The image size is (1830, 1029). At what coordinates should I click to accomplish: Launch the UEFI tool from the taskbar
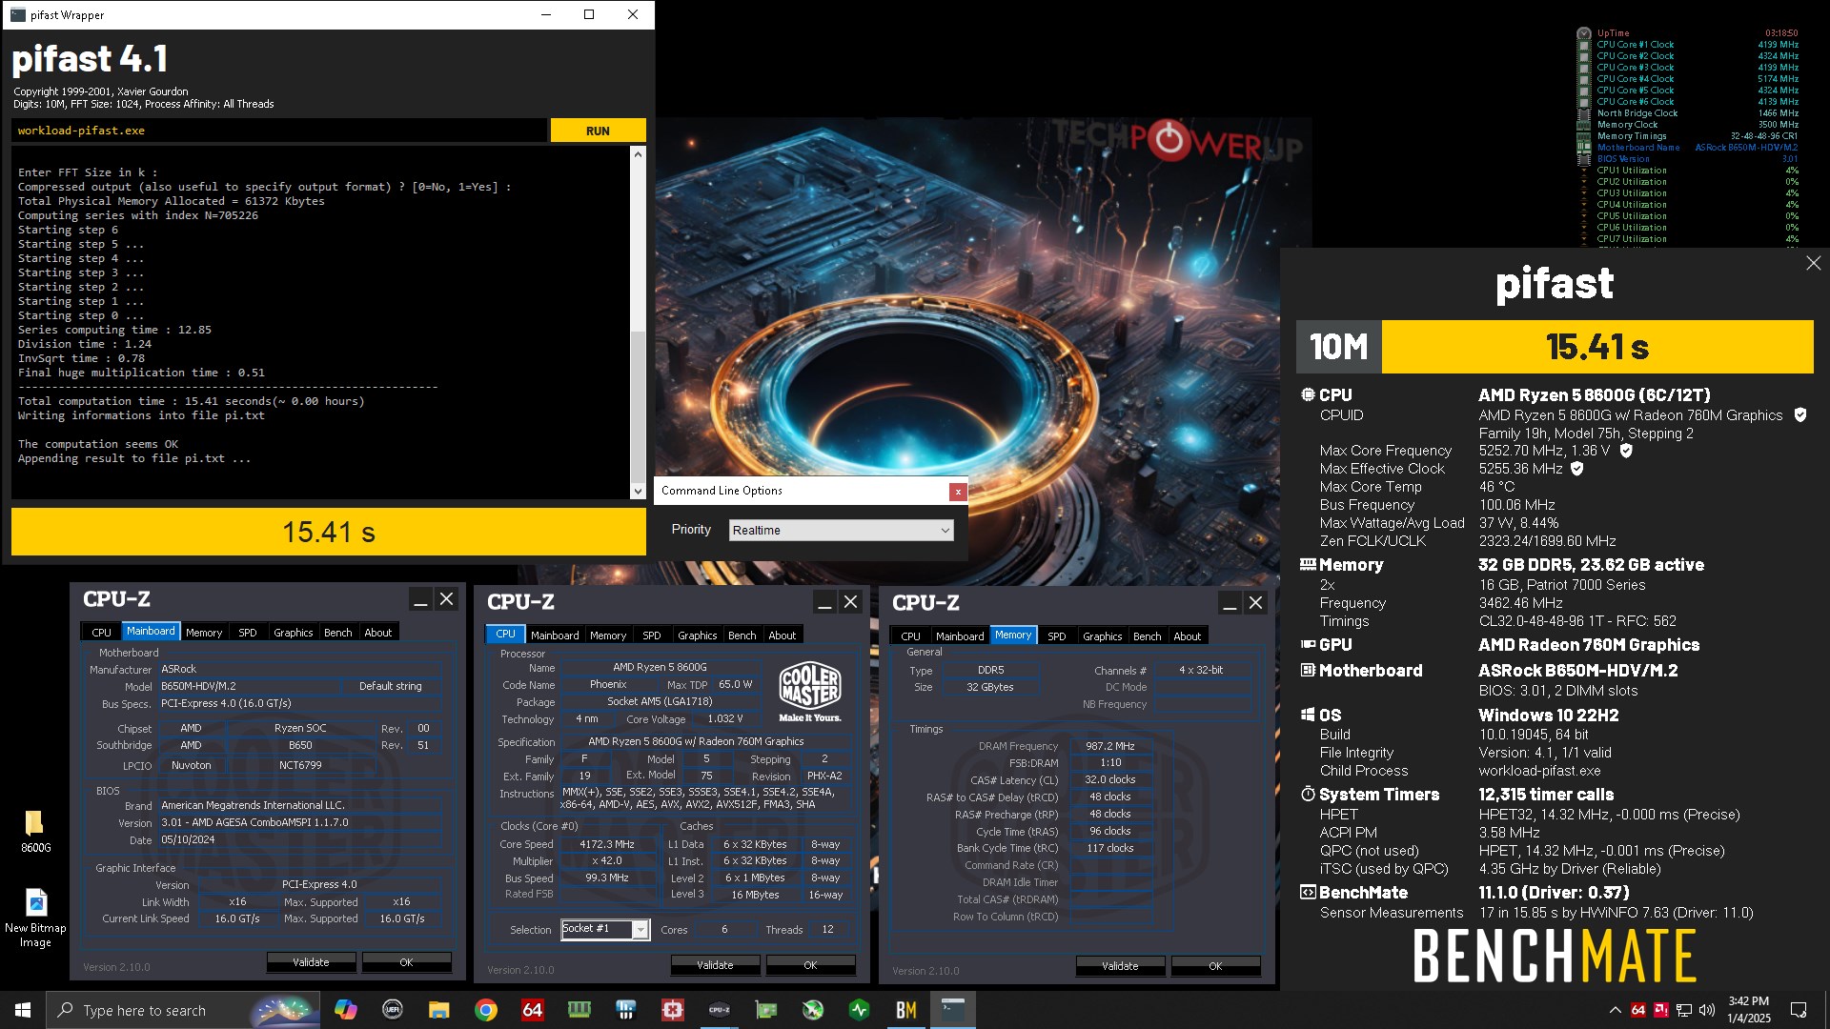coord(392,1010)
